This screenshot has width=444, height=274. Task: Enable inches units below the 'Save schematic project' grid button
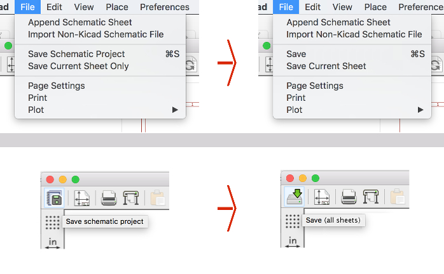tap(53, 242)
